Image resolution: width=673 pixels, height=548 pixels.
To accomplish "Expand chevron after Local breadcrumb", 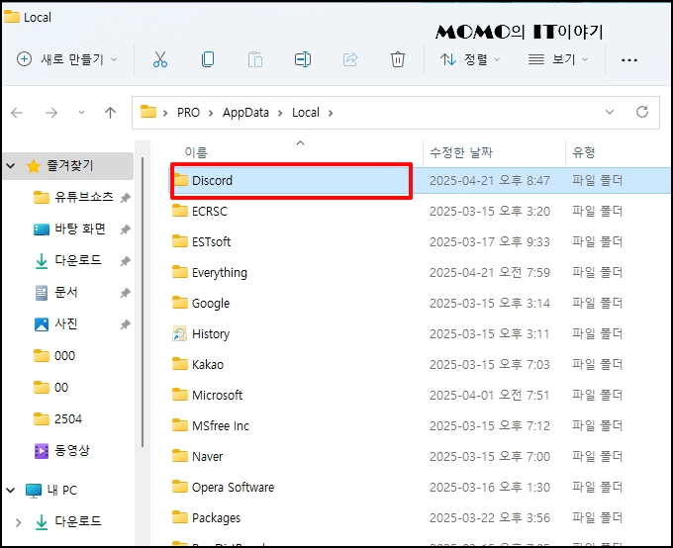I will [331, 113].
